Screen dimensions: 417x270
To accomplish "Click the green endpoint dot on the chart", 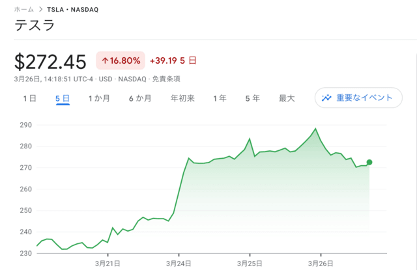I will pos(369,162).
